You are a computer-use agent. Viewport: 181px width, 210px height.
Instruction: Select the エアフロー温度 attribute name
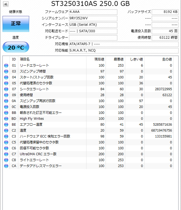click(x=31, y=125)
